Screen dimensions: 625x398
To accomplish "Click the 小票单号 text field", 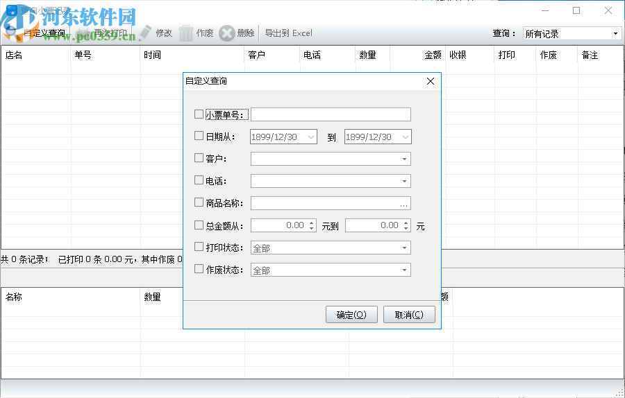I will point(331,114).
